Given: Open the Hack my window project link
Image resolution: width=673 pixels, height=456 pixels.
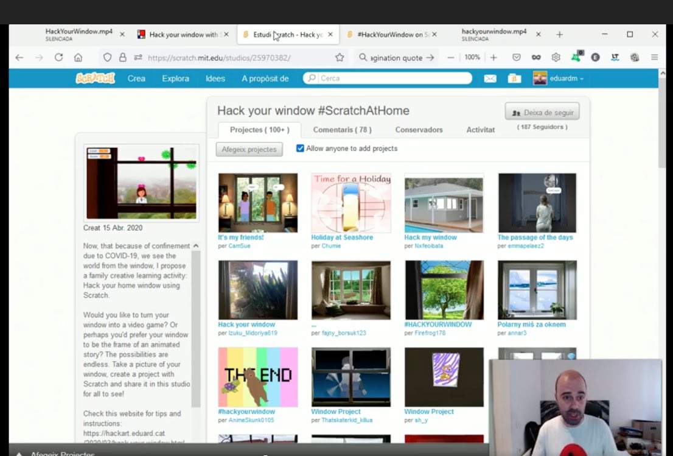Looking at the screenshot, I should point(430,237).
